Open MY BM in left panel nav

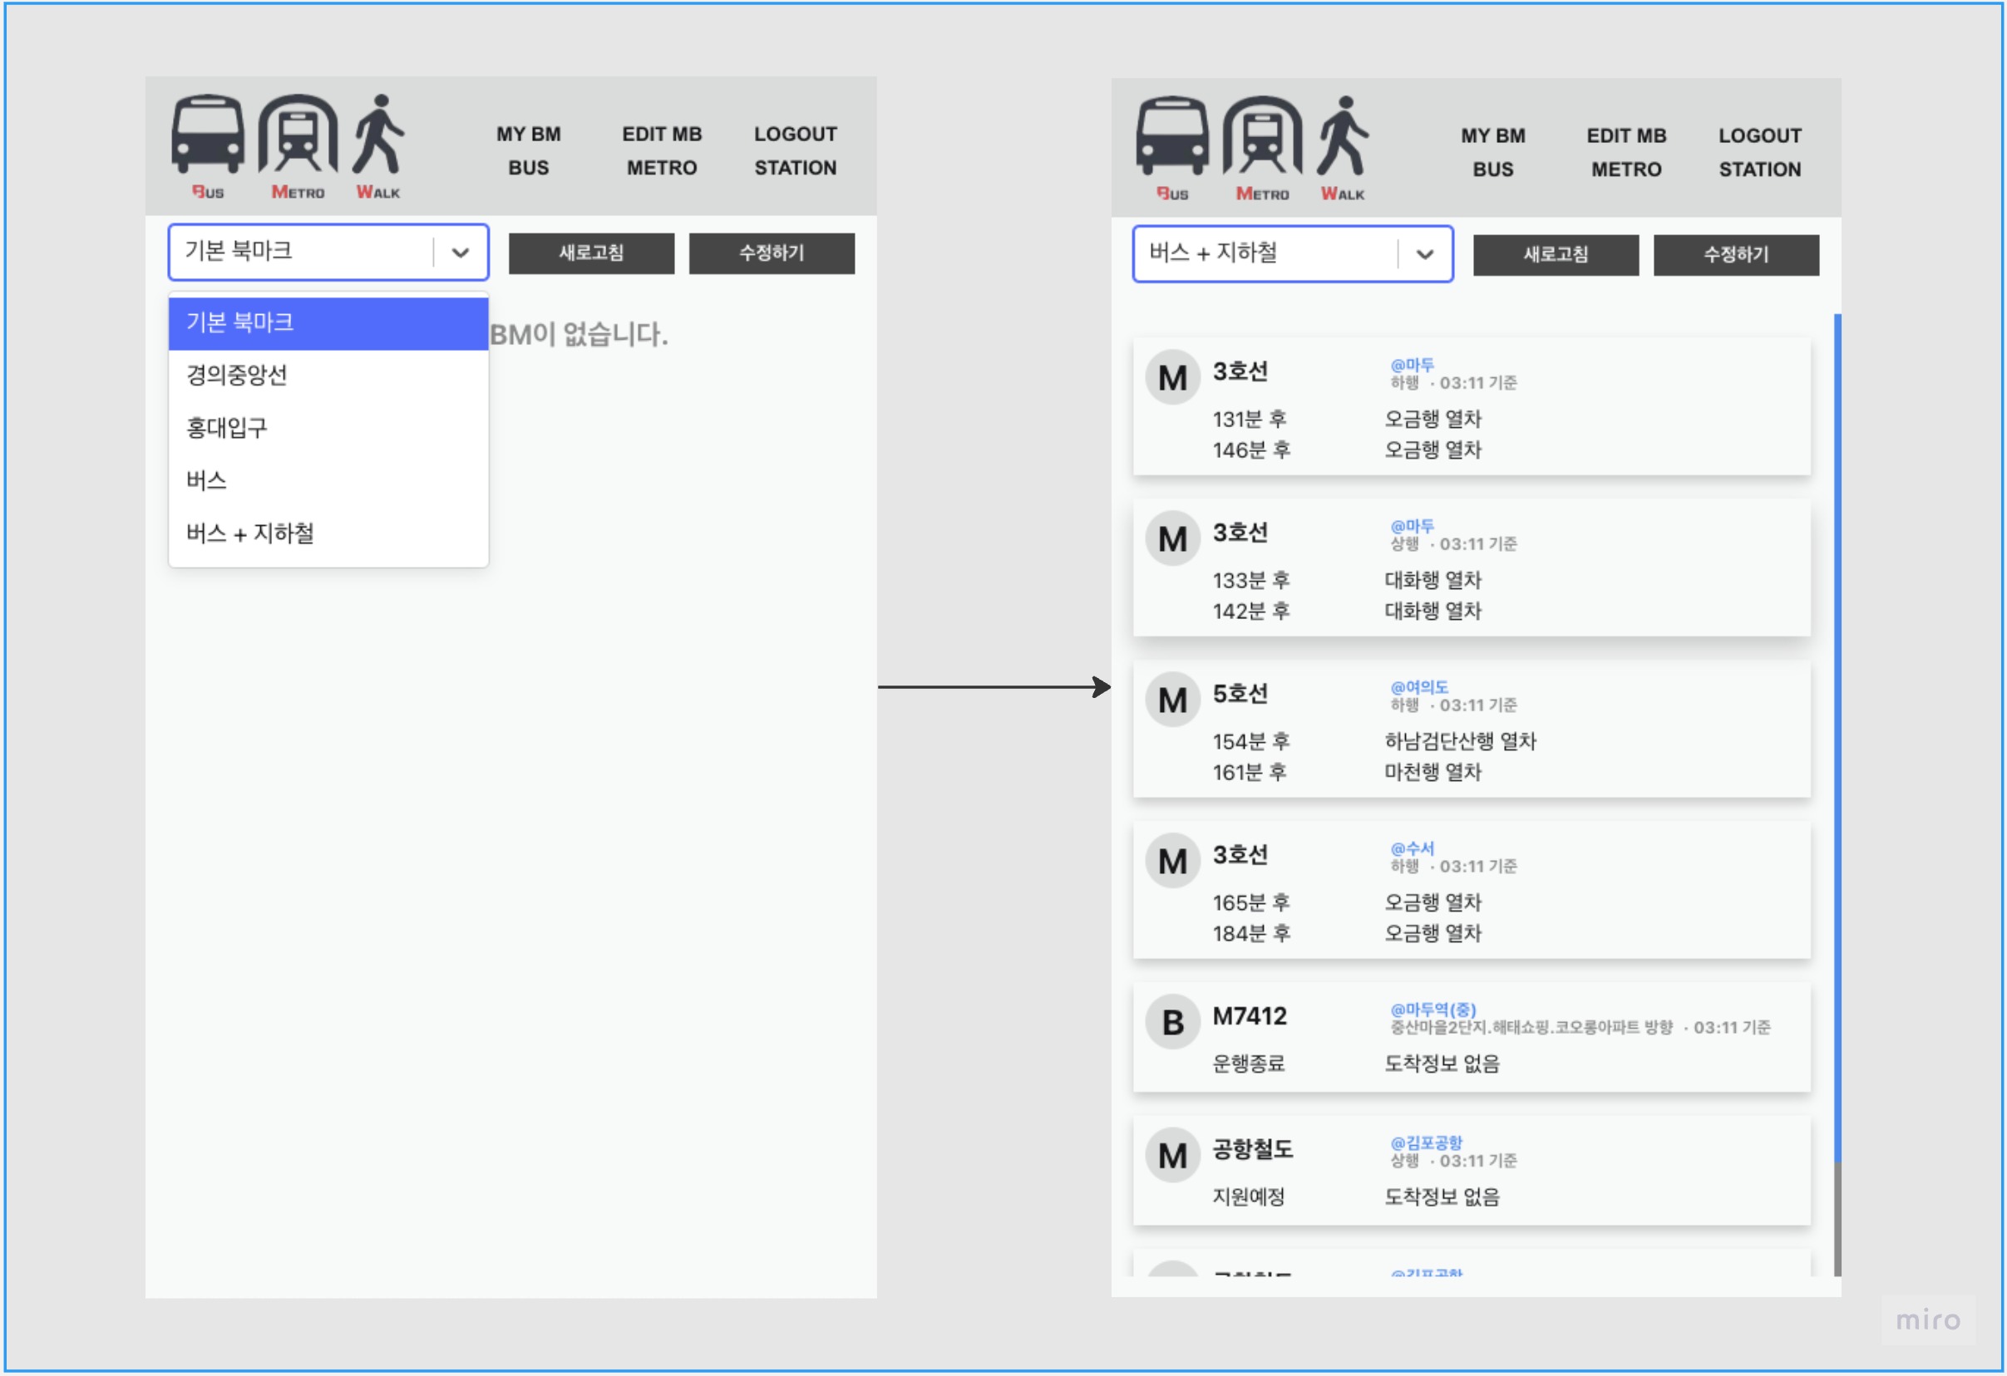[x=529, y=135]
